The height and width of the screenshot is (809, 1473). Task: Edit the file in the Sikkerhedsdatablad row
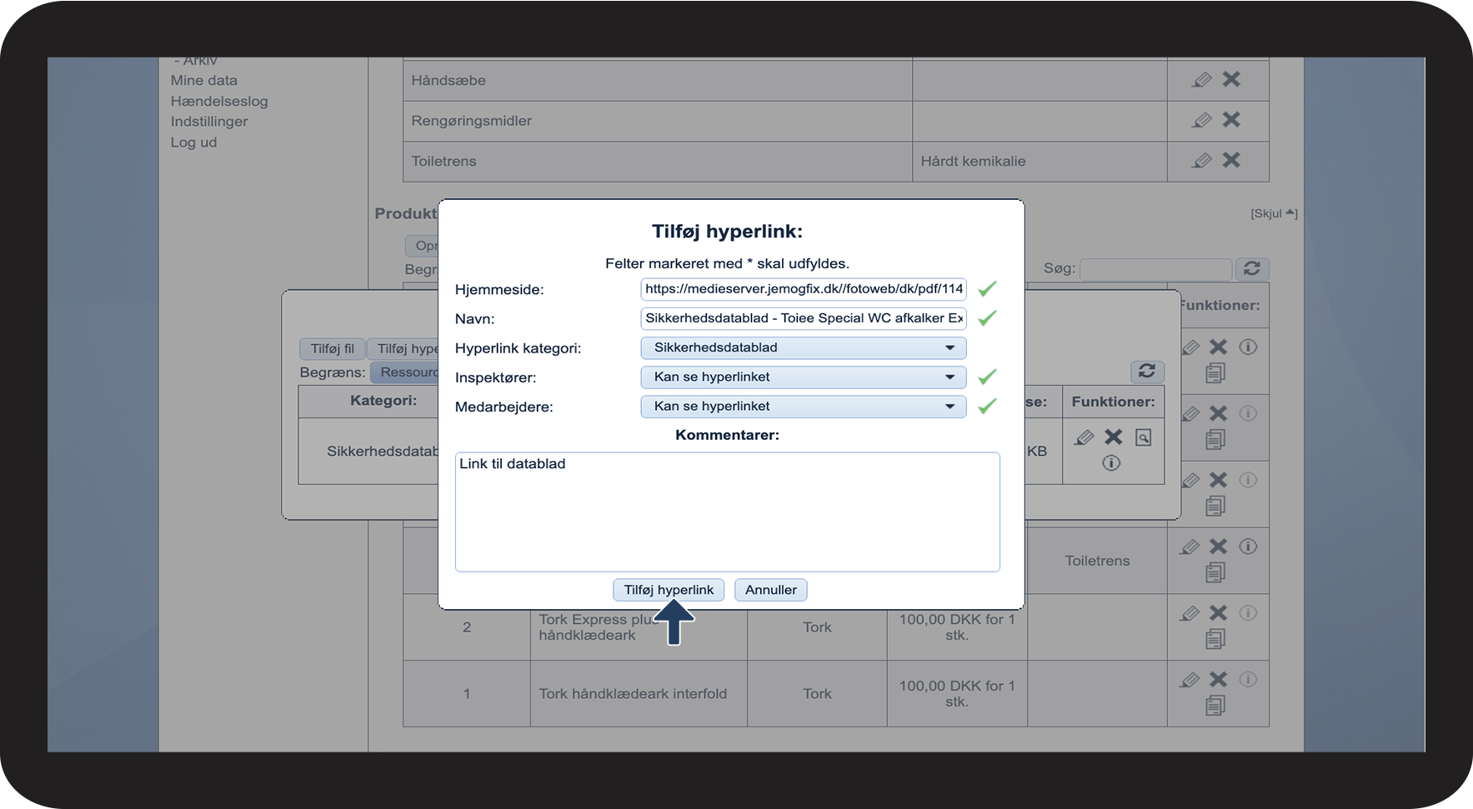pyautogui.click(x=1083, y=437)
